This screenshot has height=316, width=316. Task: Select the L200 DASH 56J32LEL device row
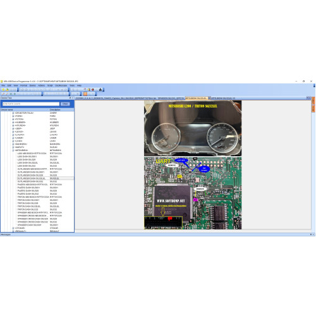[46, 163]
